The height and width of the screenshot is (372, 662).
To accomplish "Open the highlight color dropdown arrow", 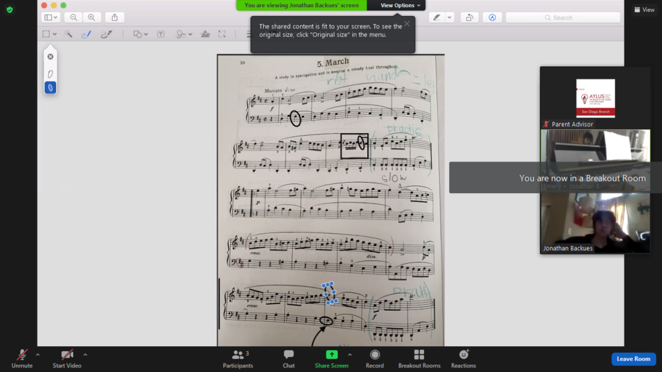I will [449, 17].
